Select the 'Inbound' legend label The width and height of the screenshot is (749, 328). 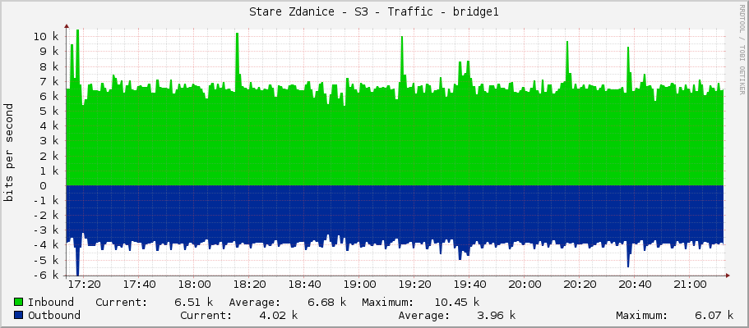click(51, 303)
